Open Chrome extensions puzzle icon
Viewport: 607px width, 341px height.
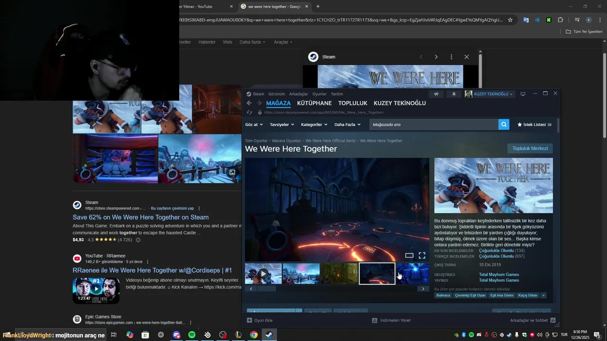coord(561,20)
